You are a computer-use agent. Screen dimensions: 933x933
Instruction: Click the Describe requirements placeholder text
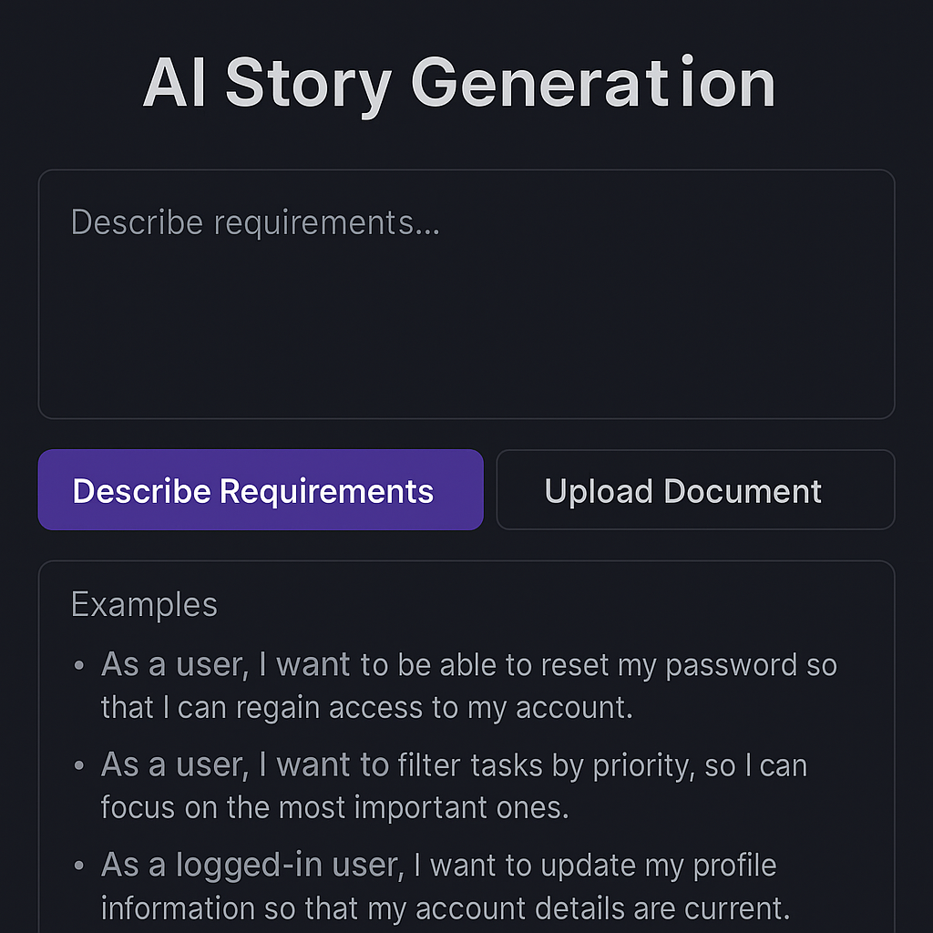point(253,221)
